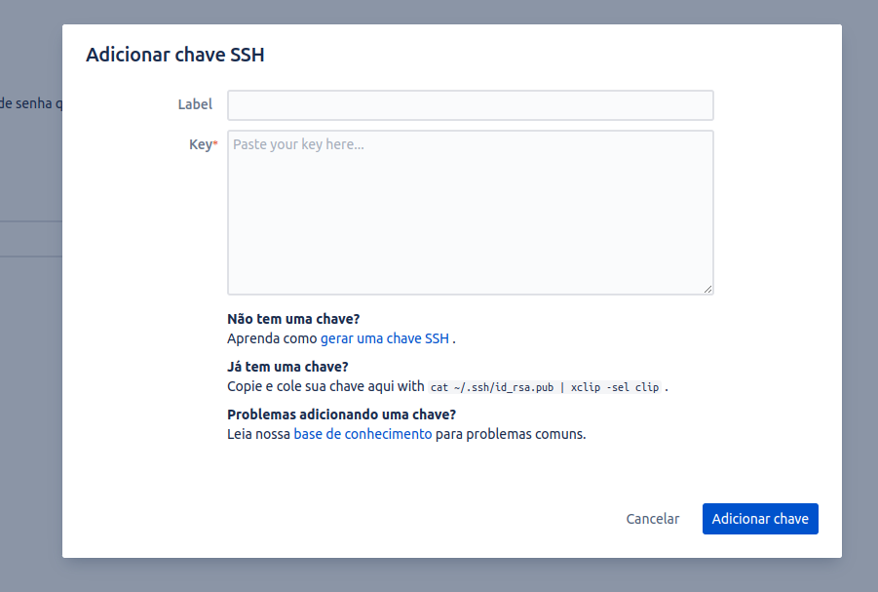Click the 'Leia nossa' text
The width and height of the screenshot is (878, 592).
coord(258,434)
